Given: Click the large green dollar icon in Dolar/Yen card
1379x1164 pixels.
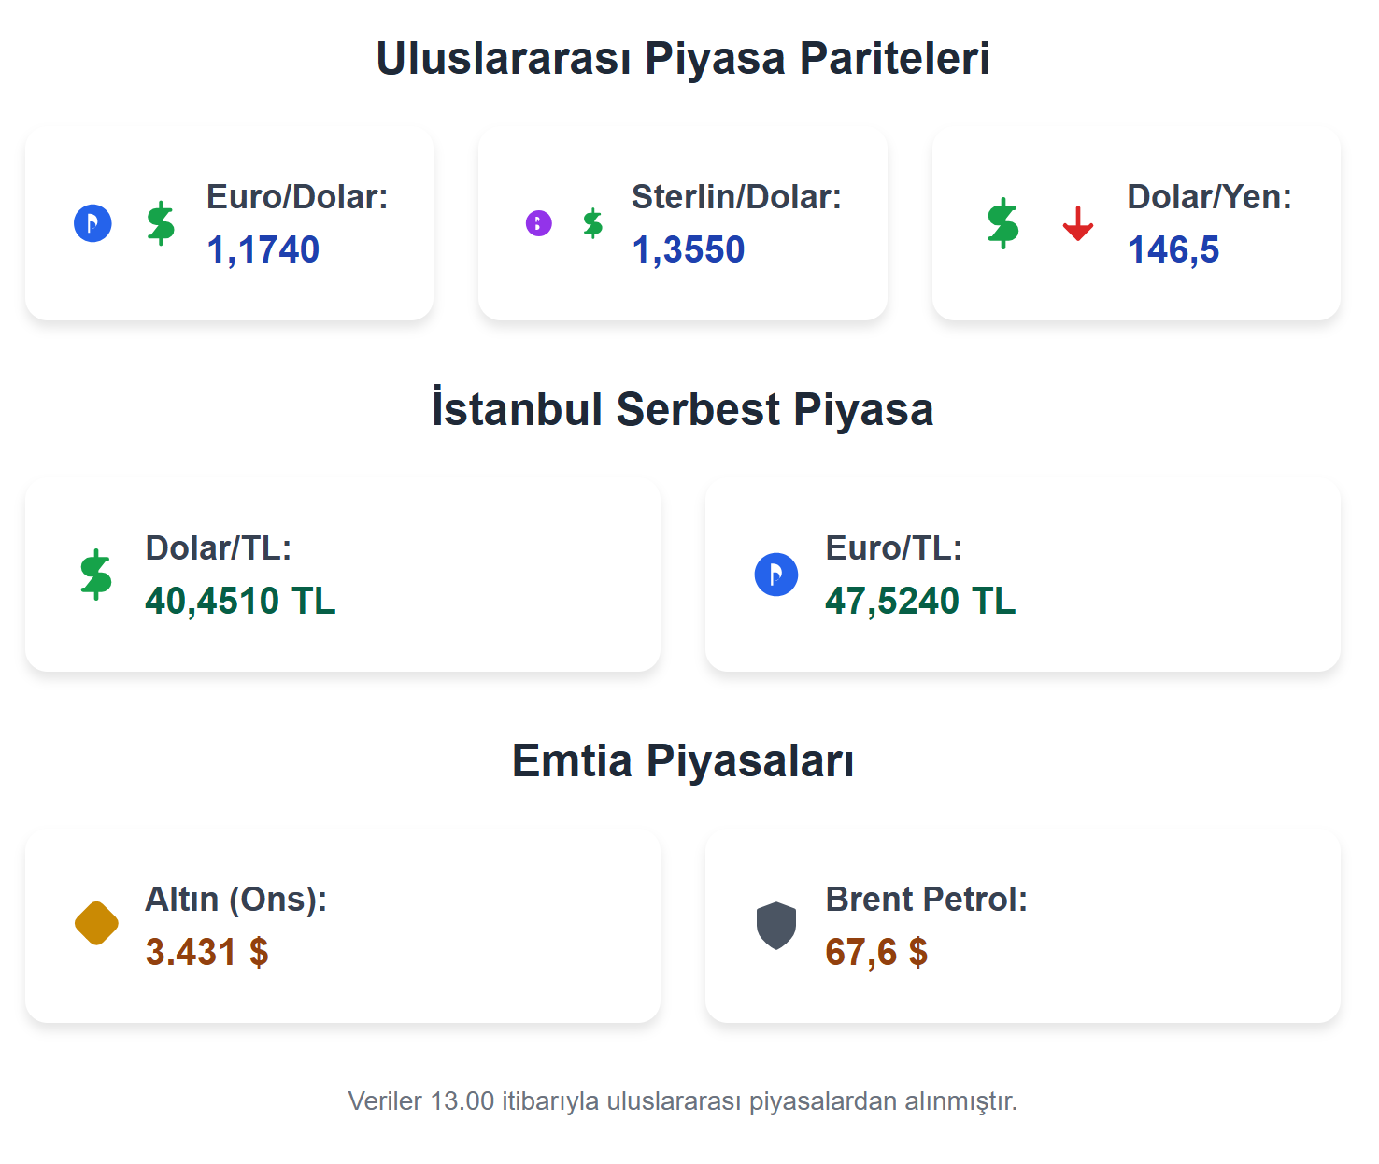Looking at the screenshot, I should click(x=1002, y=223).
